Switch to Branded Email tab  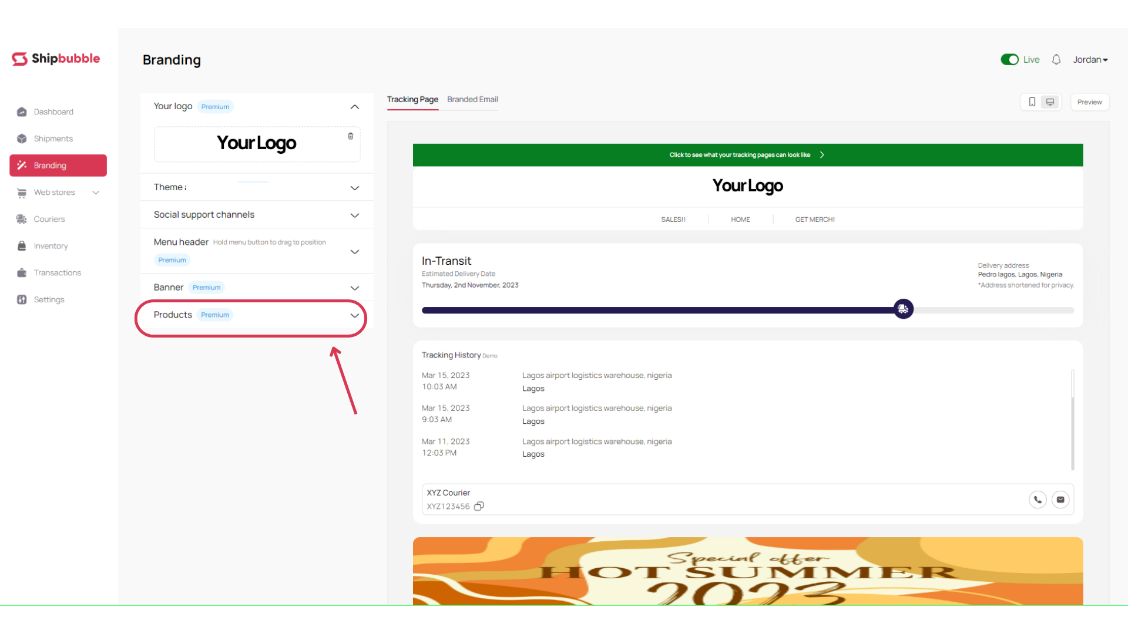472,99
